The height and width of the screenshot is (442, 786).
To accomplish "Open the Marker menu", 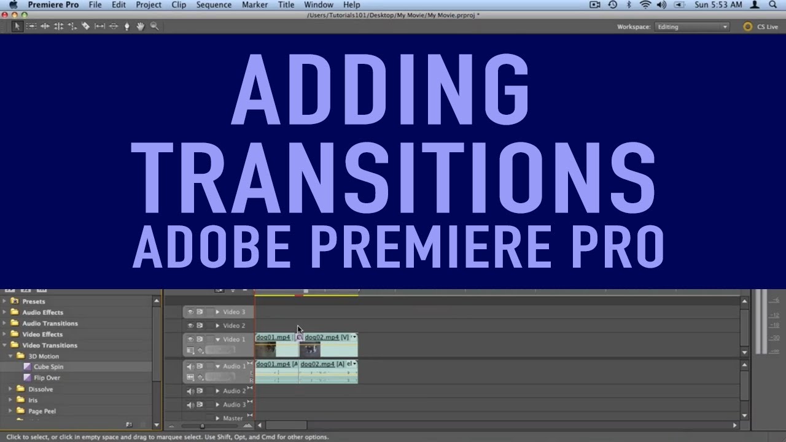I will 255,5.
